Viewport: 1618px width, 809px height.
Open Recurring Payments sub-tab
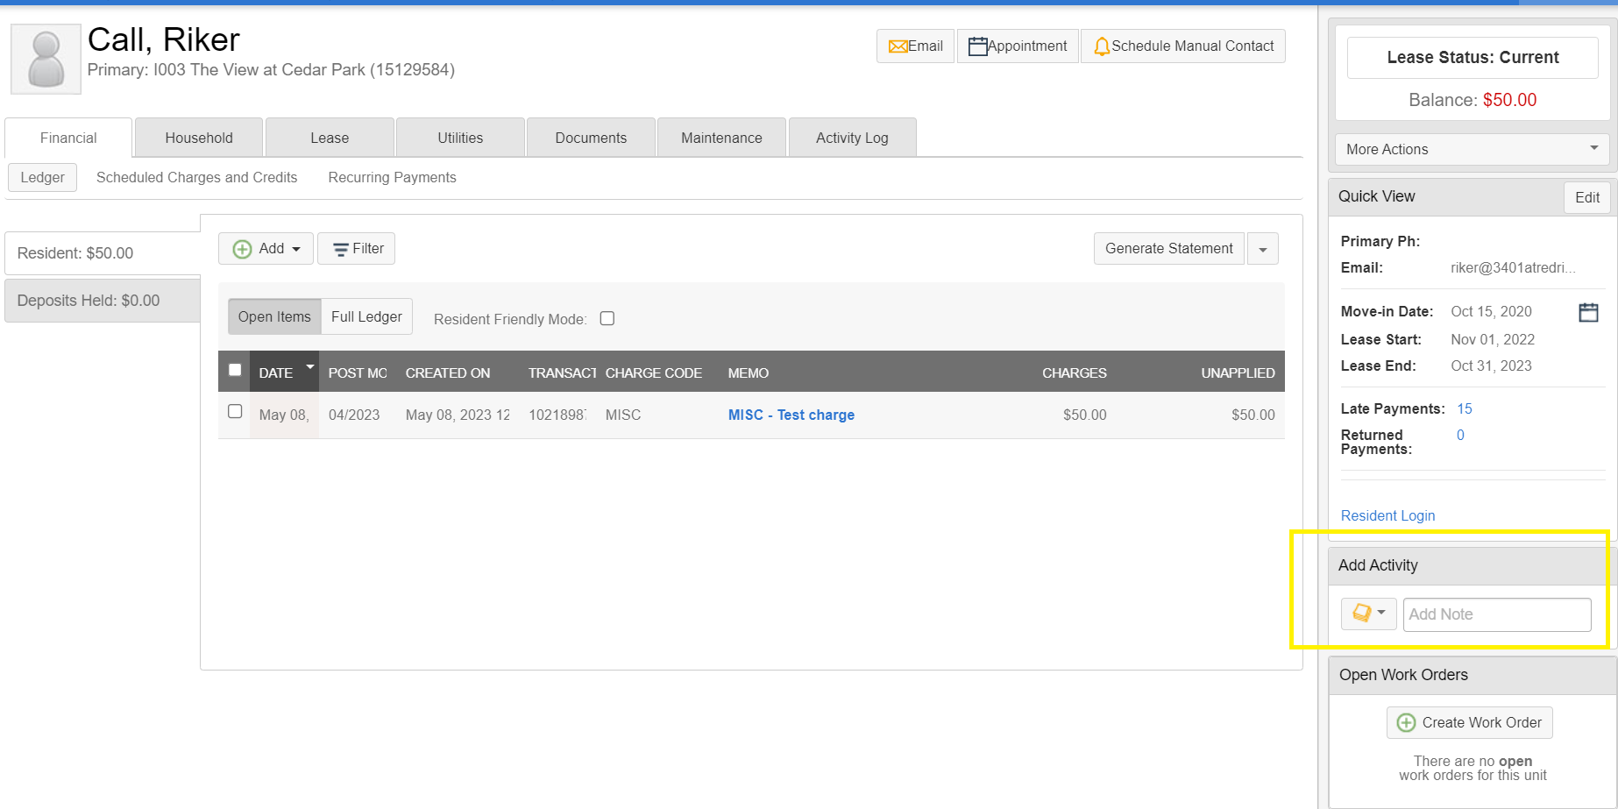(x=392, y=177)
